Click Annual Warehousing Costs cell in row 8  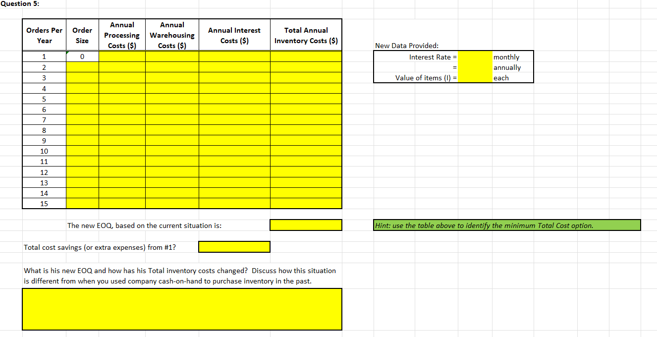click(x=172, y=130)
